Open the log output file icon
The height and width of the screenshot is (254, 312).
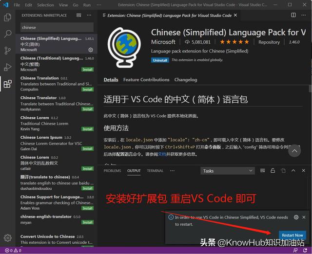click(283, 171)
